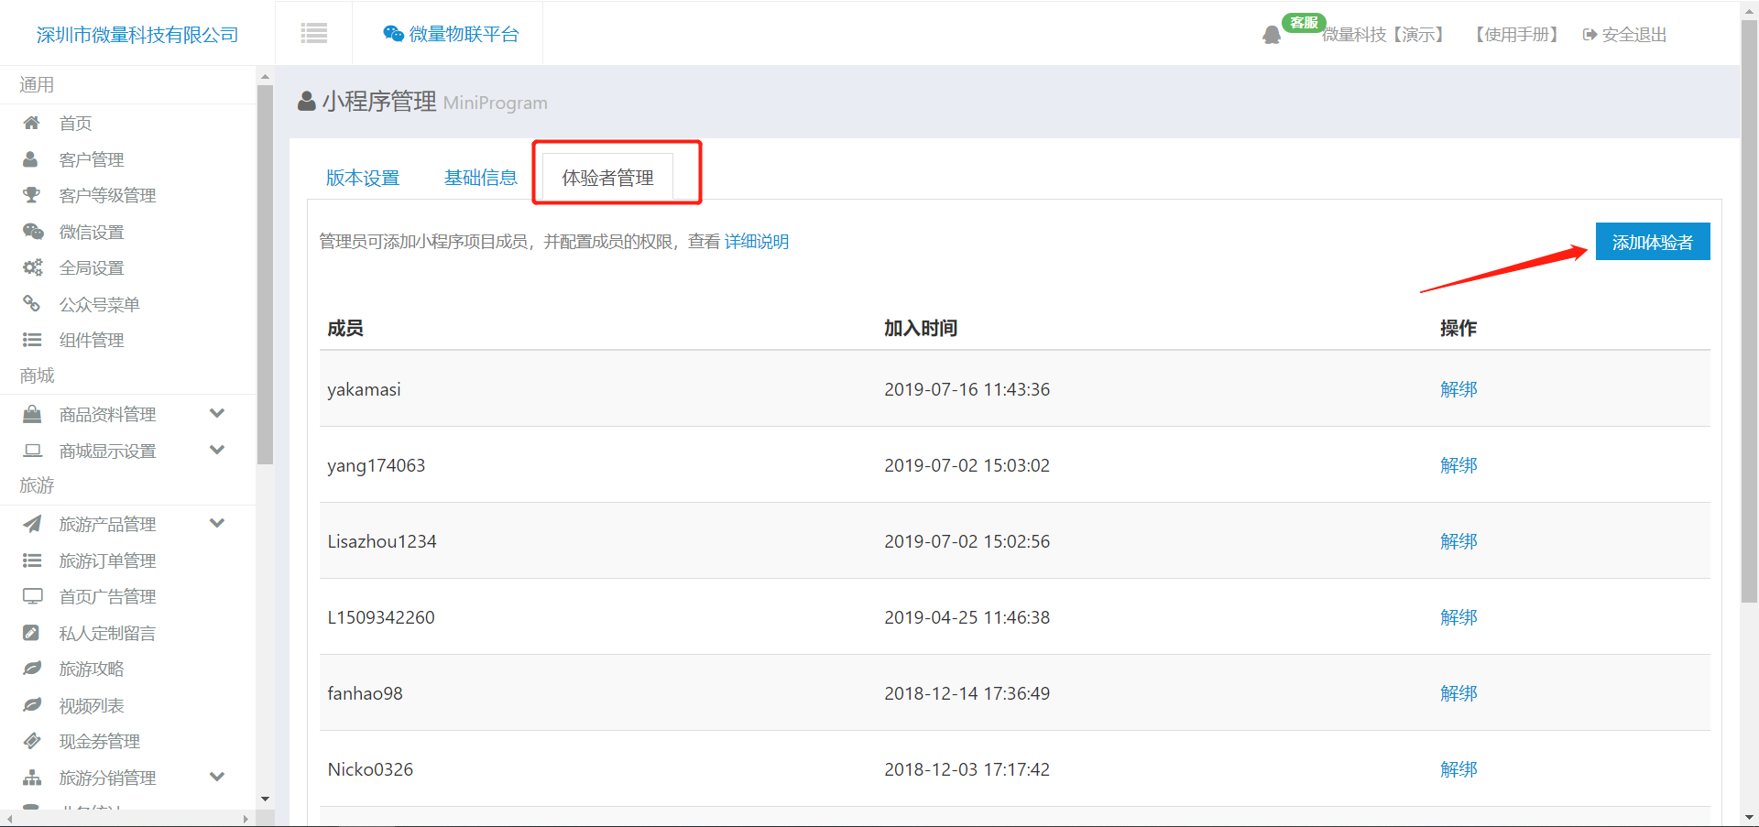Image resolution: width=1759 pixels, height=827 pixels.
Task: Click the join time 2019-04-25 11:46:38
Action: coord(967,617)
